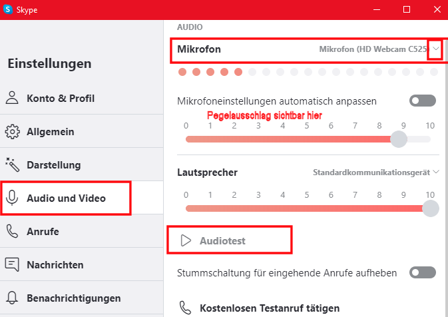Close the Skype window

[x=437, y=9]
